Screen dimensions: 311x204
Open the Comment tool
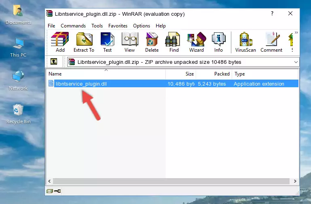[x=271, y=42]
